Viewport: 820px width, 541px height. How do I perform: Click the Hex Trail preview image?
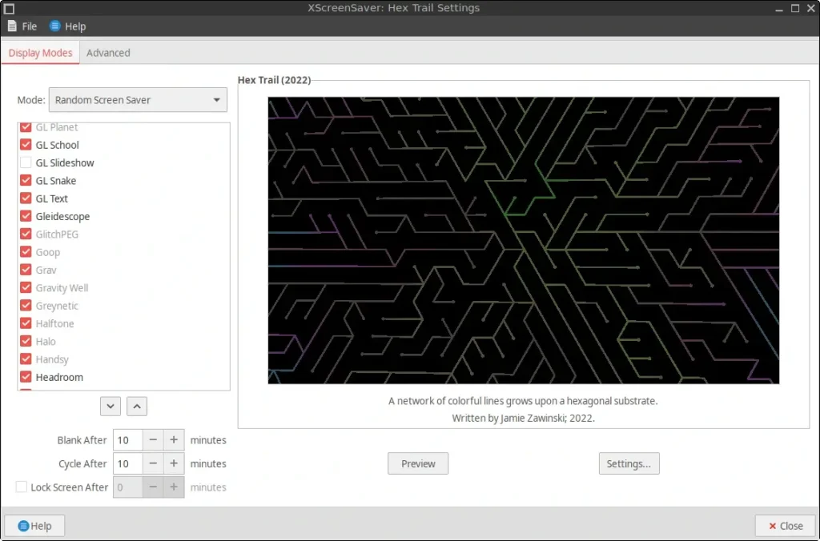[x=524, y=240]
